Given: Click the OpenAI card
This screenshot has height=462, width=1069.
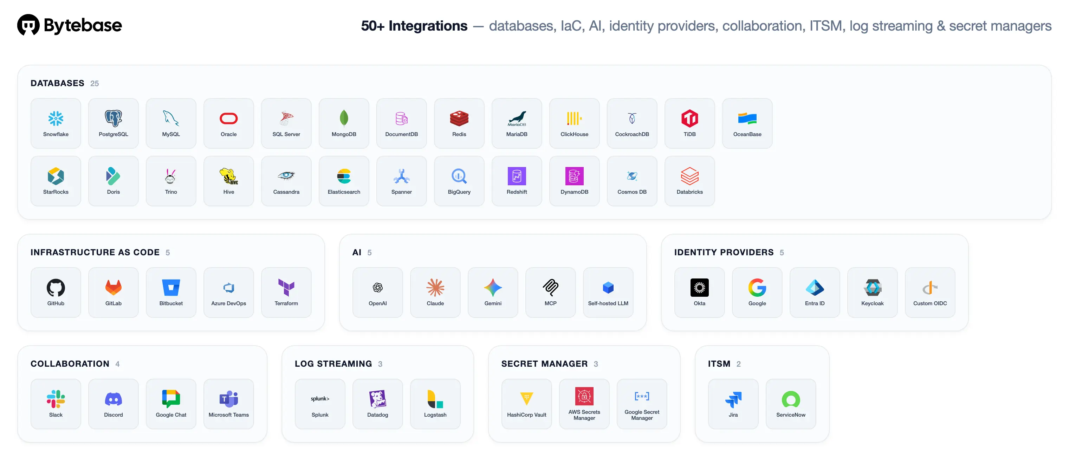Looking at the screenshot, I should [x=378, y=293].
